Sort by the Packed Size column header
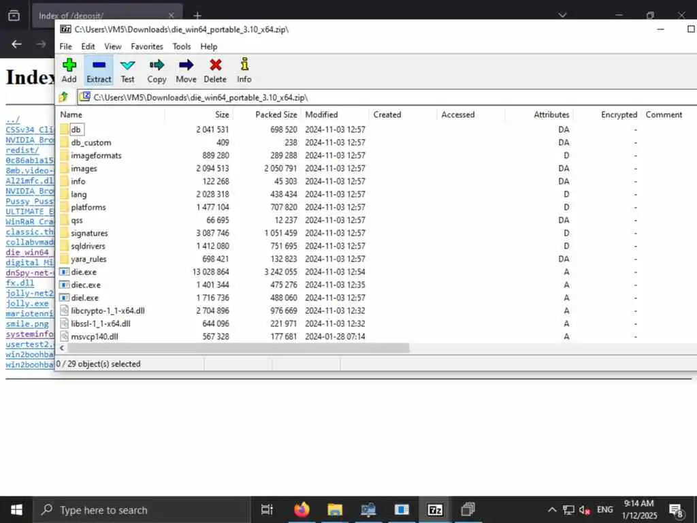 (x=267, y=114)
